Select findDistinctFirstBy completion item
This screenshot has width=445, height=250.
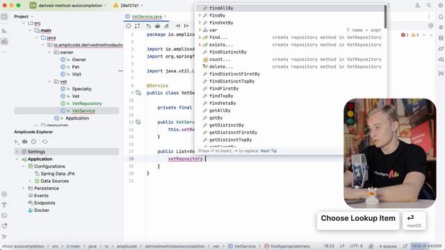(x=290, y=74)
